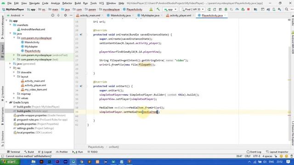This screenshot has width=294, height=165.
Task: Click the Select Opened File target icon
Action: [x=53, y=15]
